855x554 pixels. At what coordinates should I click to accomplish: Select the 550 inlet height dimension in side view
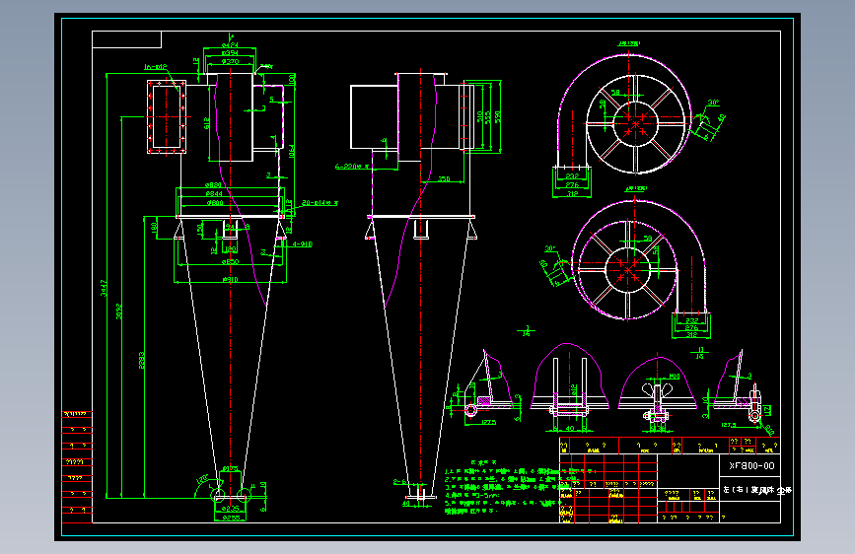click(x=497, y=116)
